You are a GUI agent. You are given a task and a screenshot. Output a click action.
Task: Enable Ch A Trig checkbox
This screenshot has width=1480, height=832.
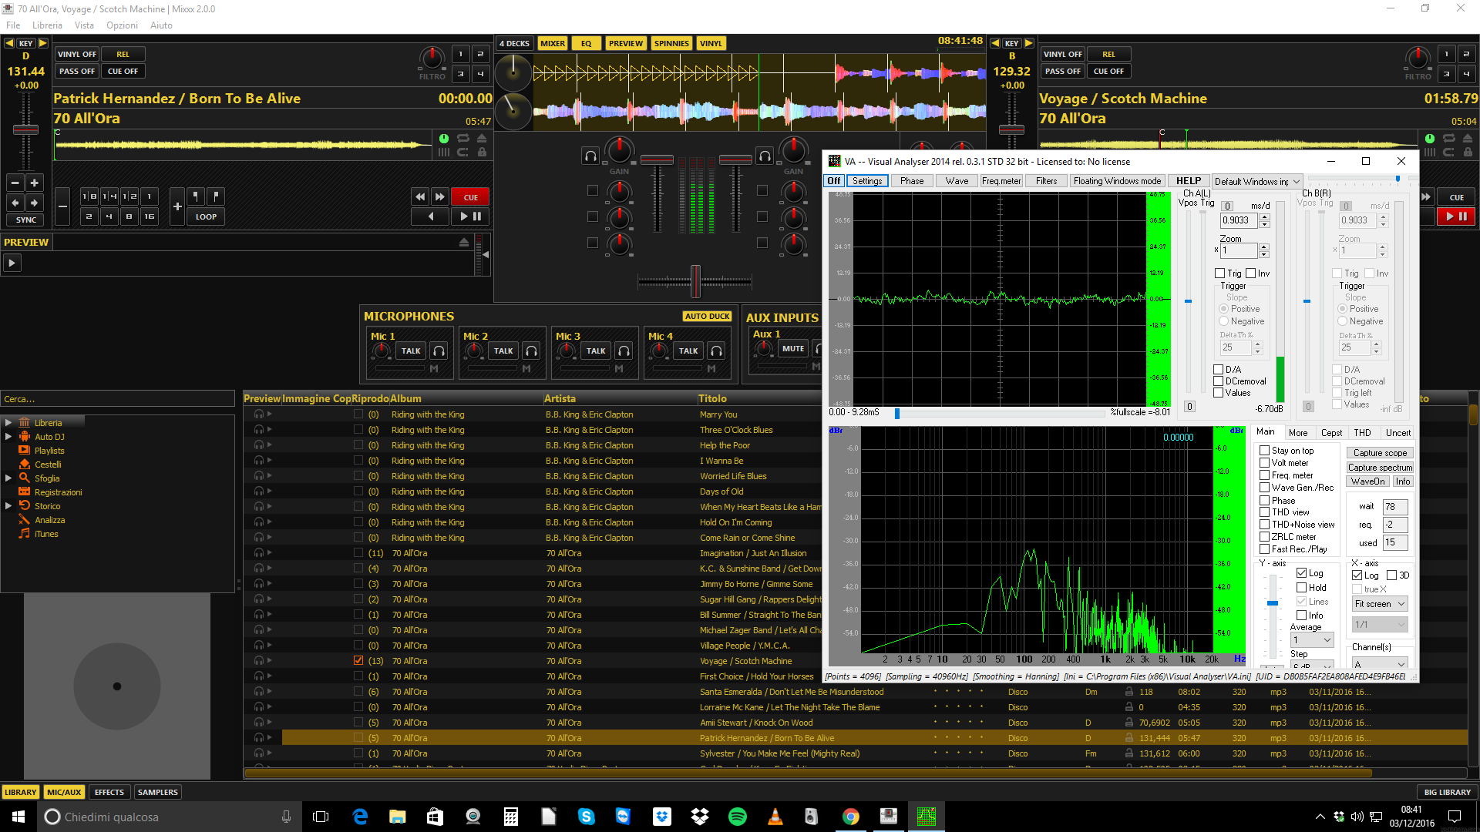point(1219,273)
